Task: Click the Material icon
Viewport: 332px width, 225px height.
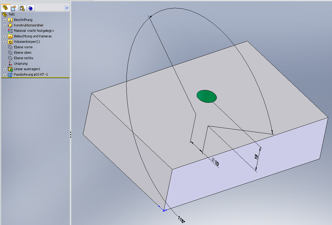Action: (x=10, y=31)
